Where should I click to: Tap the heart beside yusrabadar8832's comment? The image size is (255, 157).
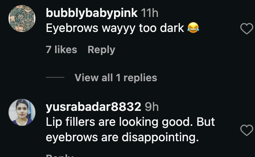coord(247,130)
